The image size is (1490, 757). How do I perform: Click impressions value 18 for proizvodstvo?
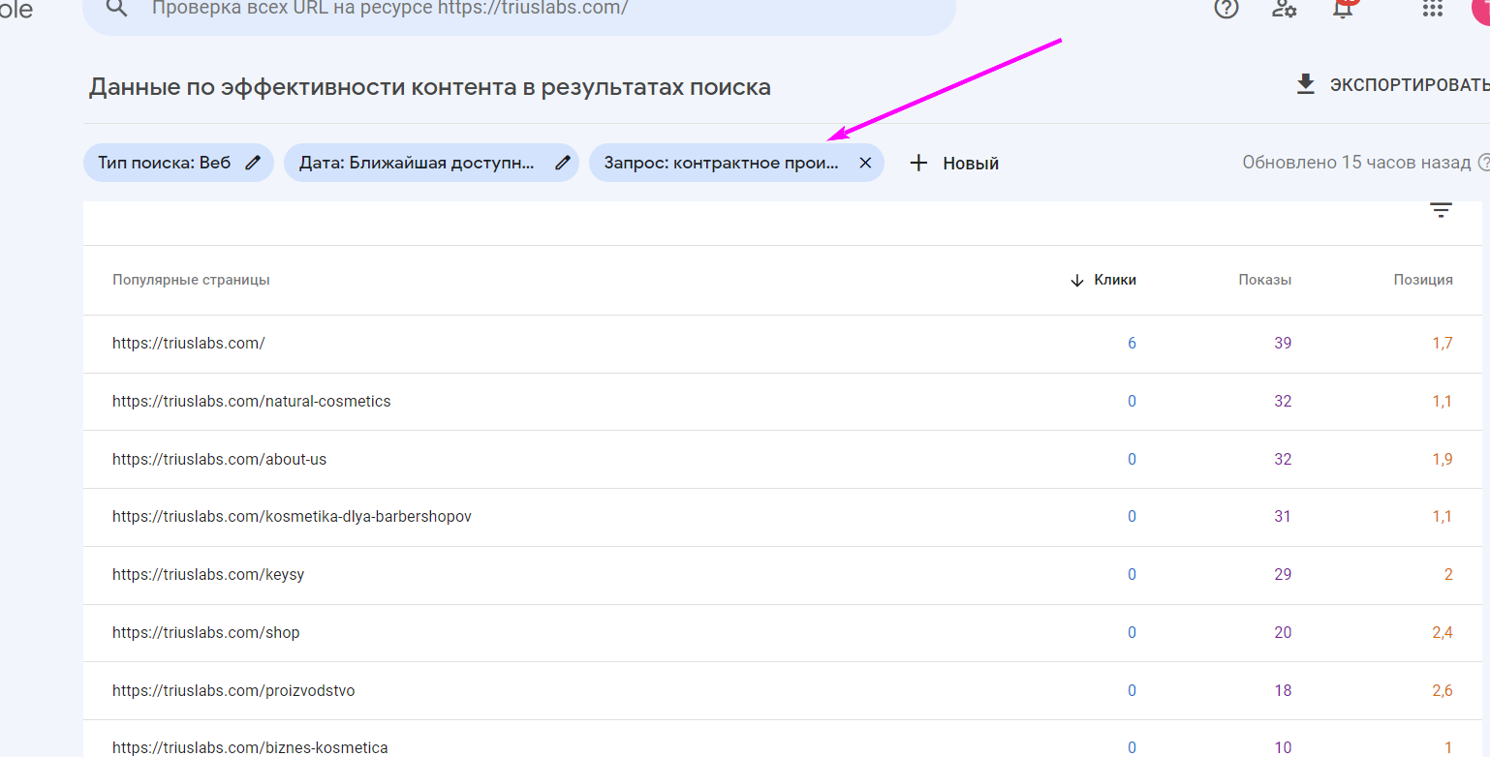click(1283, 691)
